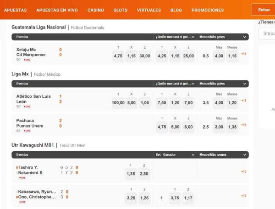This screenshot has width=275, height=209.
Task: Open Menos/Más juegos dropdown in Utr Kawaguchi
Action: tap(223, 155)
